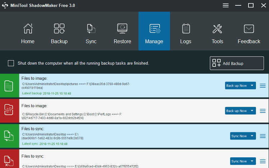Viewport: 269px width, 168px height.
Task: Enable shut down after backup tasks finish checkbox
Action: [11, 63]
